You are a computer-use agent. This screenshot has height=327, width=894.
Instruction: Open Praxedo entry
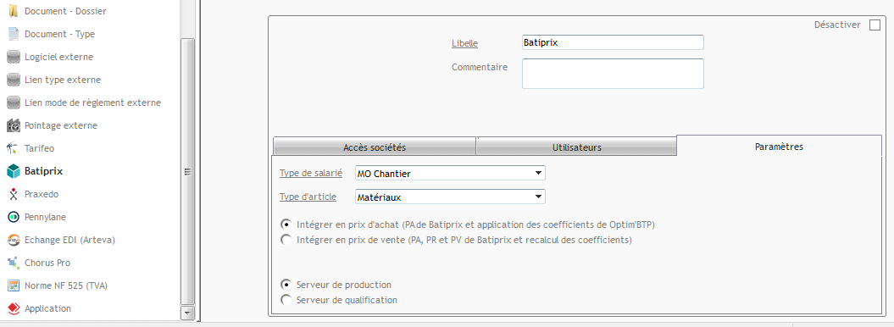pos(42,194)
